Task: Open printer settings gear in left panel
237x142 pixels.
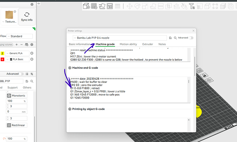Action: [x=32, y=4]
